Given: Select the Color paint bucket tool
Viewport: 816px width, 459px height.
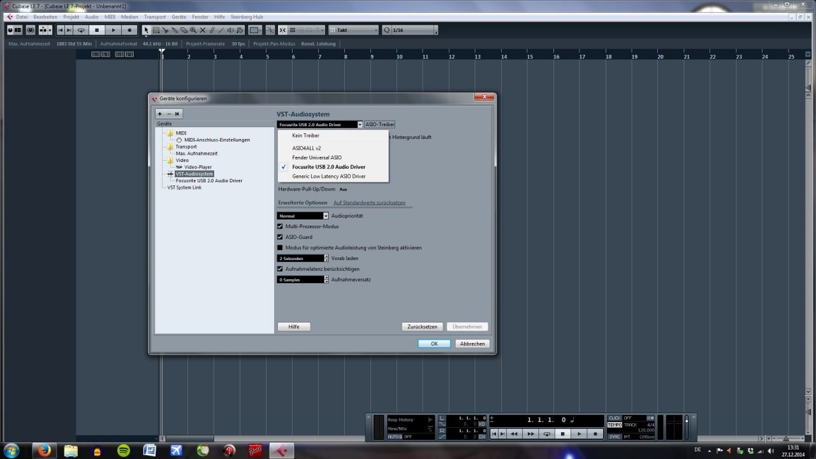Looking at the screenshot, I should pyautogui.click(x=240, y=30).
